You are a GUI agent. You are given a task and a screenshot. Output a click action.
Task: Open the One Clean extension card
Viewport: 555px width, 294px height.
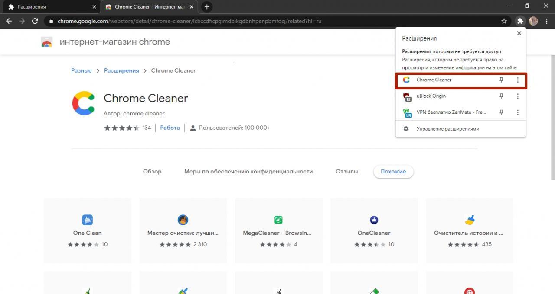(88, 231)
